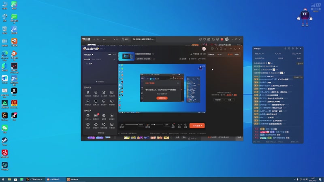Open the download-arrow icon in second interactive tools row
324x182 pixels.
(88, 102)
